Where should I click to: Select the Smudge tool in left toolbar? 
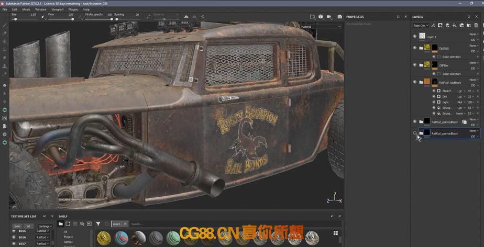(x=5, y=58)
